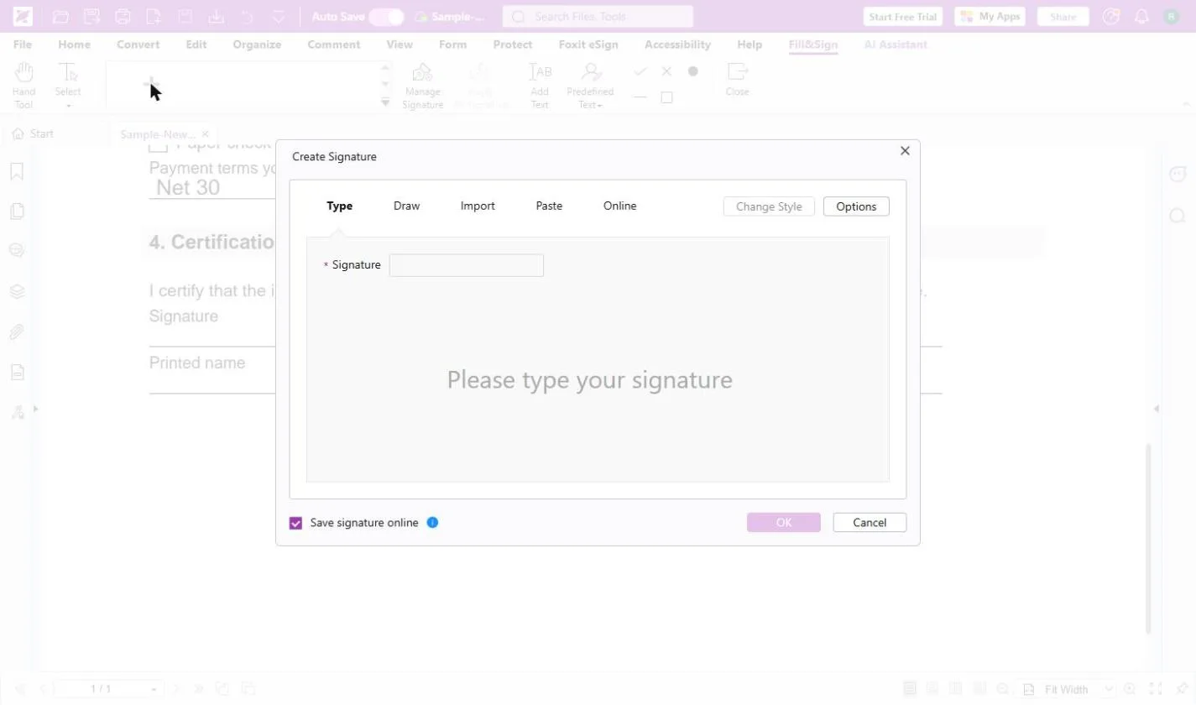Toggle the Auto Save switch
This screenshot has height=705, width=1196.
coord(386,17)
